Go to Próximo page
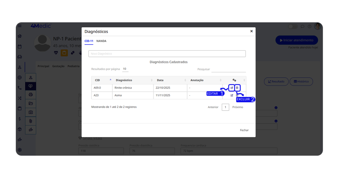 [x=237, y=107]
